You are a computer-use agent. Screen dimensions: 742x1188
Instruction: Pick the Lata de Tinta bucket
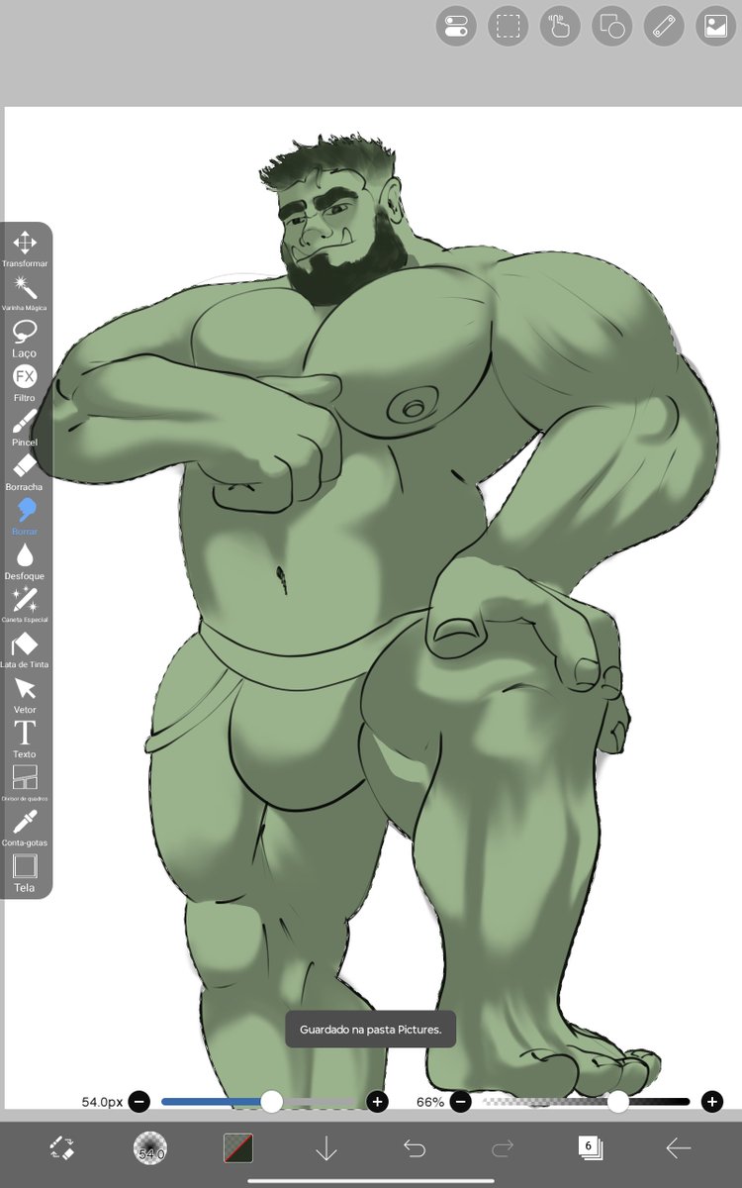click(25, 649)
